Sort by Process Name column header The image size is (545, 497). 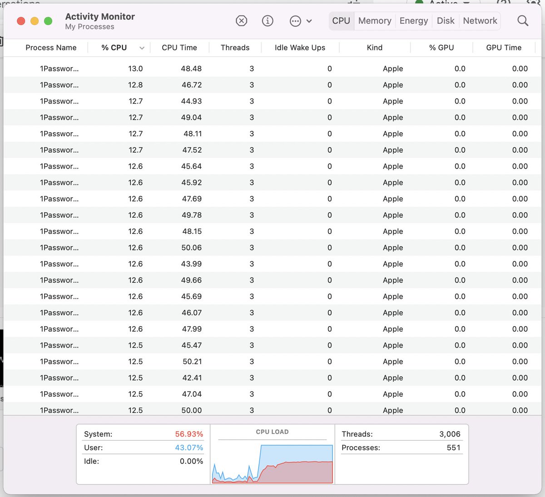pos(51,48)
